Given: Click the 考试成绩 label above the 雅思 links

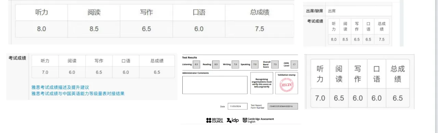Looking at the screenshot, I should 17,58.
